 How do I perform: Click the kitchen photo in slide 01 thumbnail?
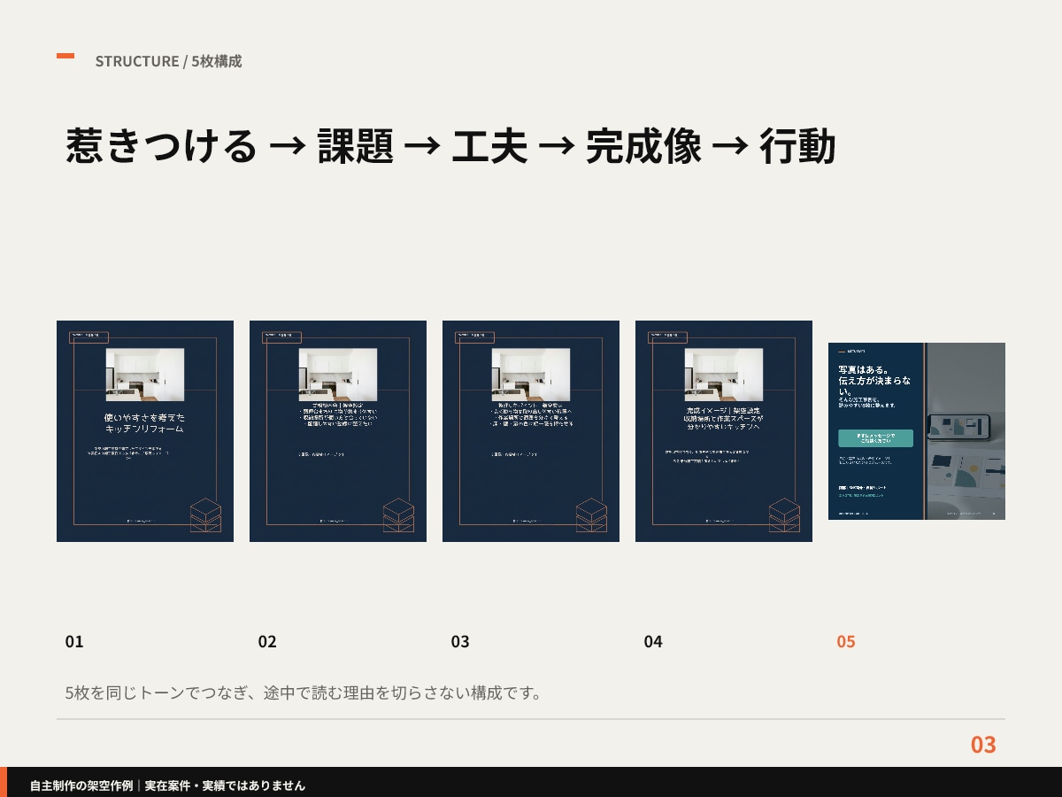[145, 375]
